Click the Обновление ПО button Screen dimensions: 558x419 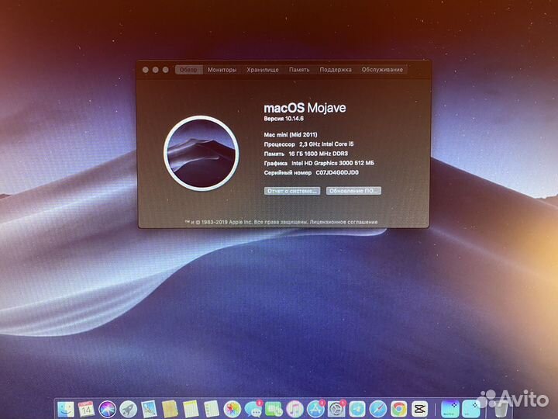click(353, 191)
